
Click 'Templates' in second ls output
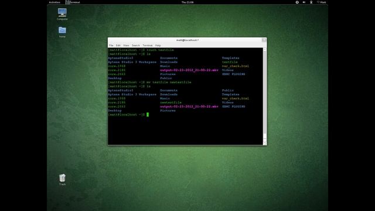(x=230, y=94)
